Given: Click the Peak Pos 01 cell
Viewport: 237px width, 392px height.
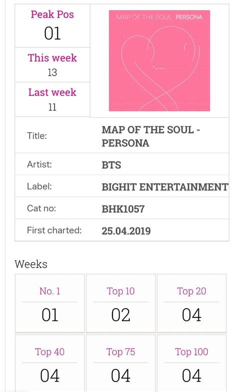Looking at the screenshot, I should click(x=52, y=26).
